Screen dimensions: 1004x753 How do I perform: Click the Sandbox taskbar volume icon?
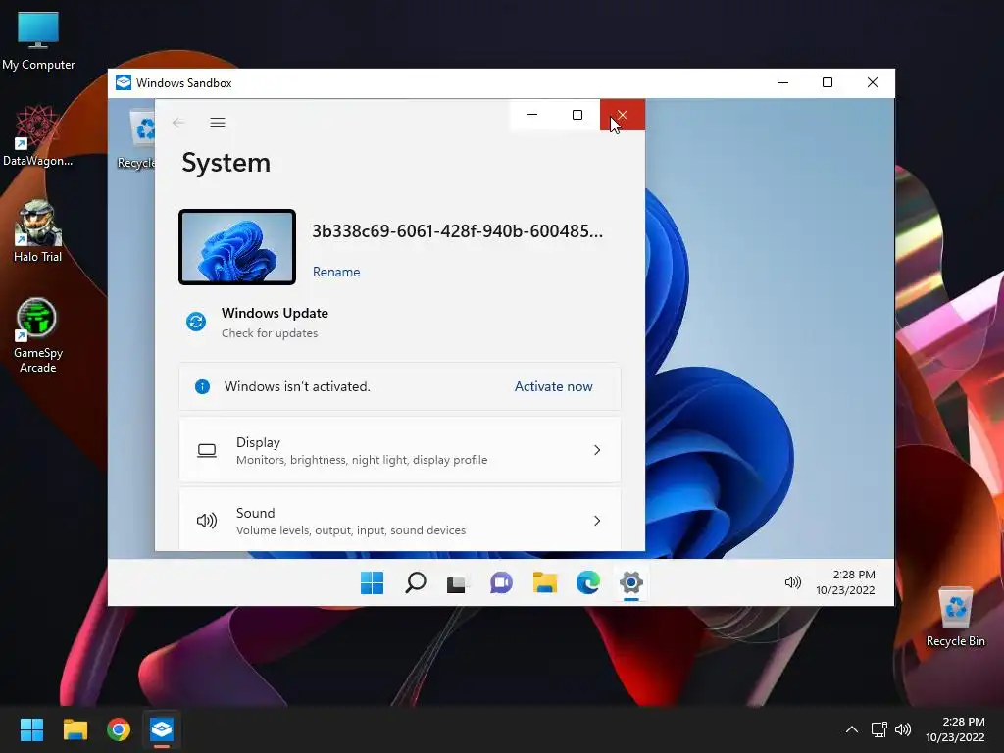point(792,582)
